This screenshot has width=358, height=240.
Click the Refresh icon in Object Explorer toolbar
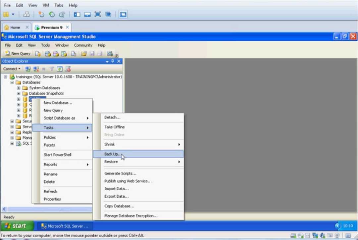pos(60,69)
